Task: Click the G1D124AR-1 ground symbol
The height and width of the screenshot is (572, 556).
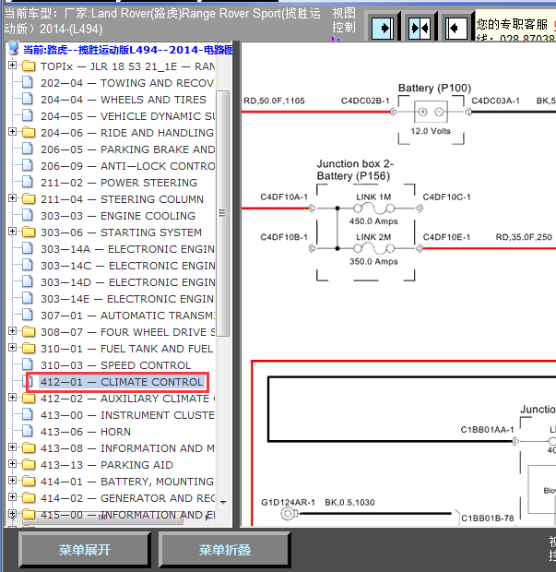Action: [x=289, y=514]
